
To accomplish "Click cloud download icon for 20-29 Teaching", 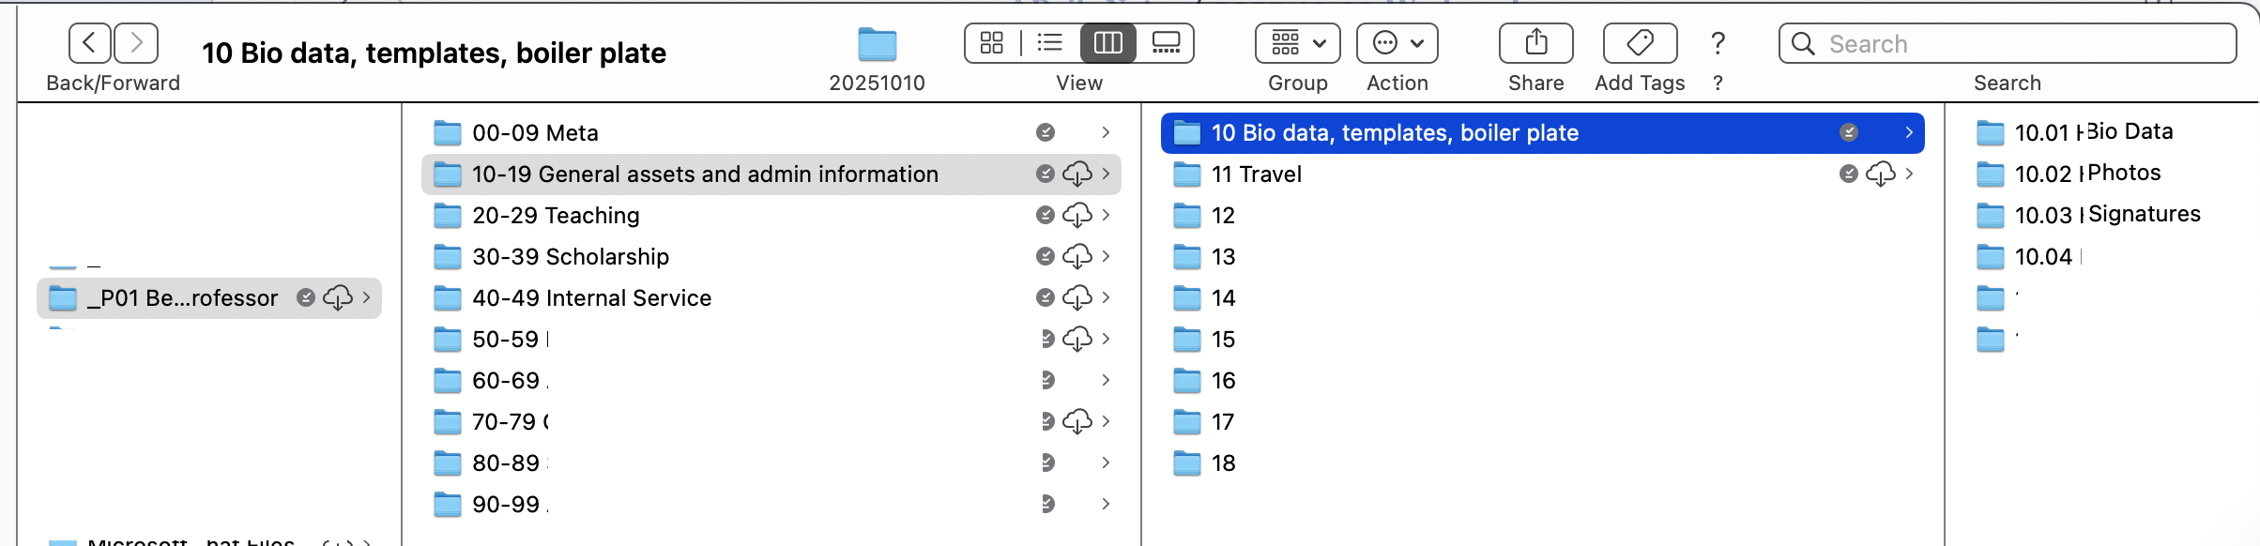I will coord(1077,215).
